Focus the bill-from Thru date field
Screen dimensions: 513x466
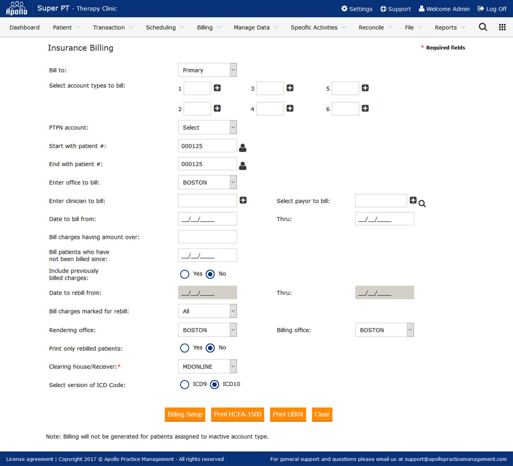(384, 219)
